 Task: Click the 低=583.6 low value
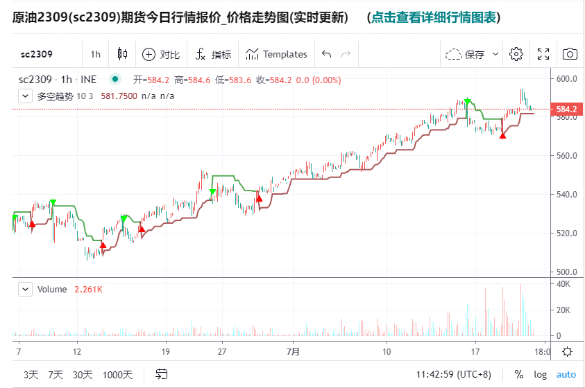pos(233,80)
